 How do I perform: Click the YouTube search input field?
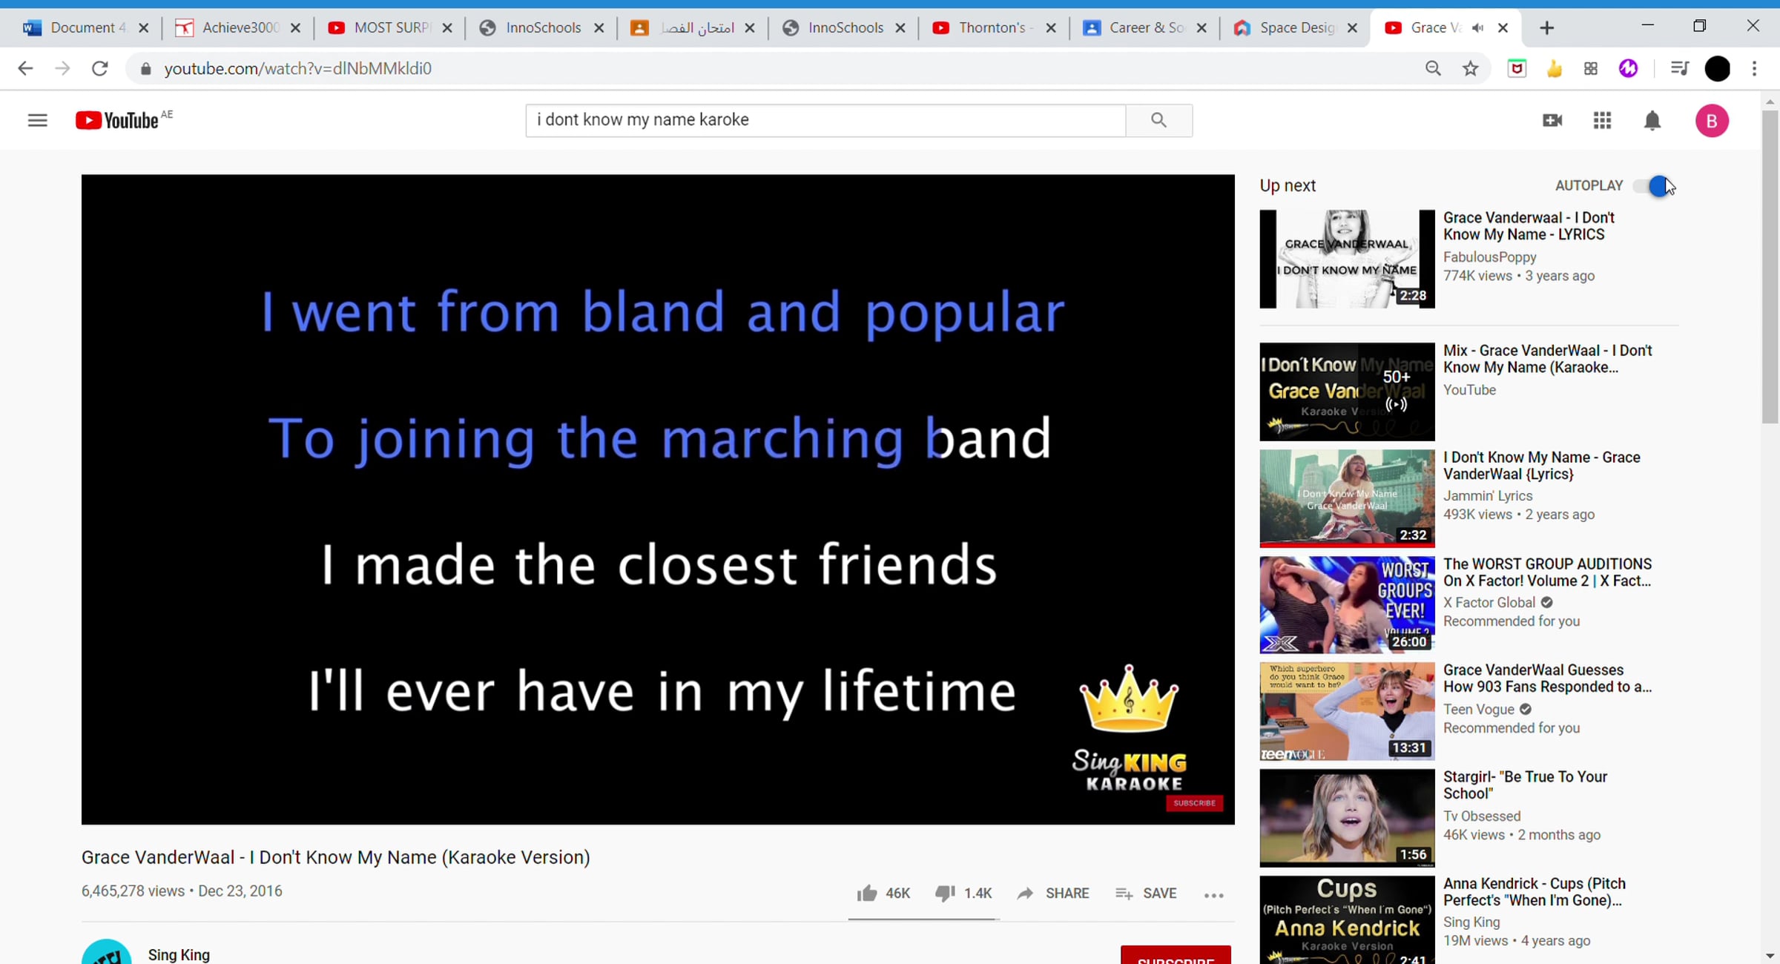(825, 120)
